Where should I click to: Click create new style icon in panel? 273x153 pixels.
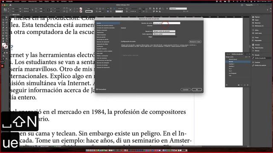(x=245, y=85)
